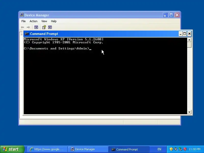This screenshot has height=153, width=204.
Task: Click the yellow question-mark Help toolbar icon
Action: click(44, 27)
